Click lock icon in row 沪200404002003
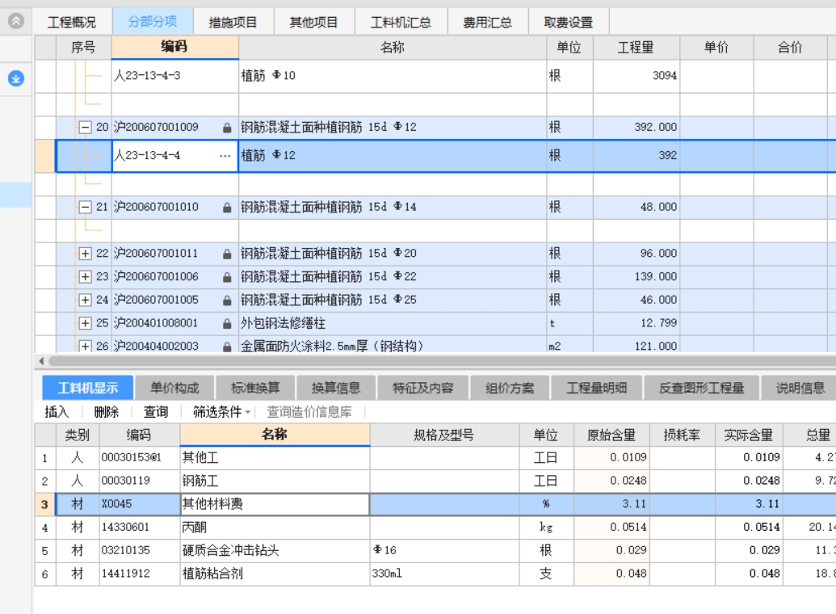Viewport: 836px width, 614px height. (227, 347)
